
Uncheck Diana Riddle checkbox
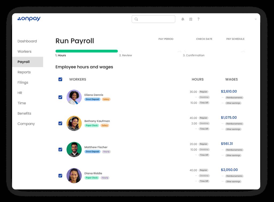pos(60,176)
